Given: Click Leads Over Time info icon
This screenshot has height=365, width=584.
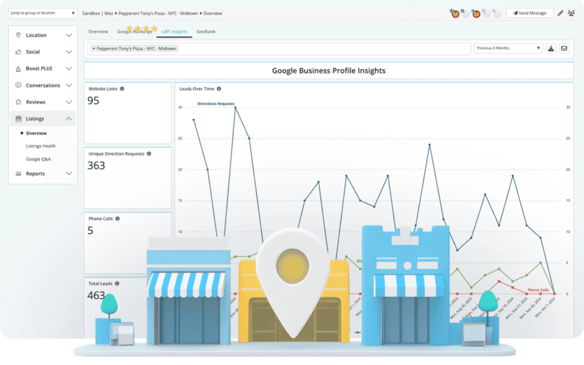Looking at the screenshot, I should pos(219,89).
